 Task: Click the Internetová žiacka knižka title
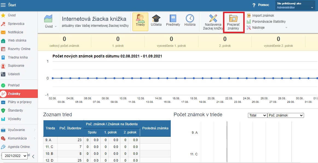coord(94,19)
